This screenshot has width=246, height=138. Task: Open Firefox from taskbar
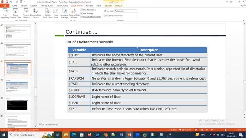pos(90,135)
